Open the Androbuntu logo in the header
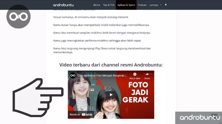The image size is (222, 124). point(64,5)
